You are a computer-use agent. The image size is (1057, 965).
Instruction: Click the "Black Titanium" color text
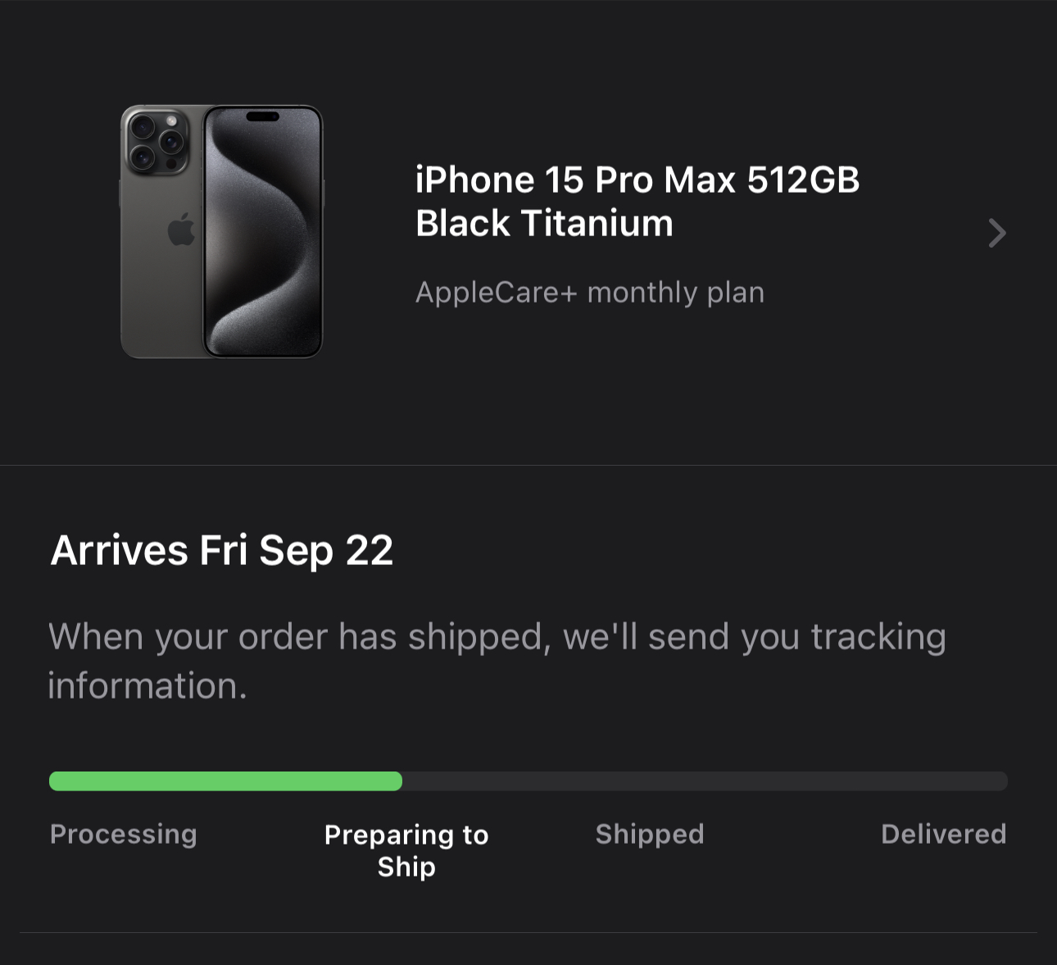click(544, 224)
